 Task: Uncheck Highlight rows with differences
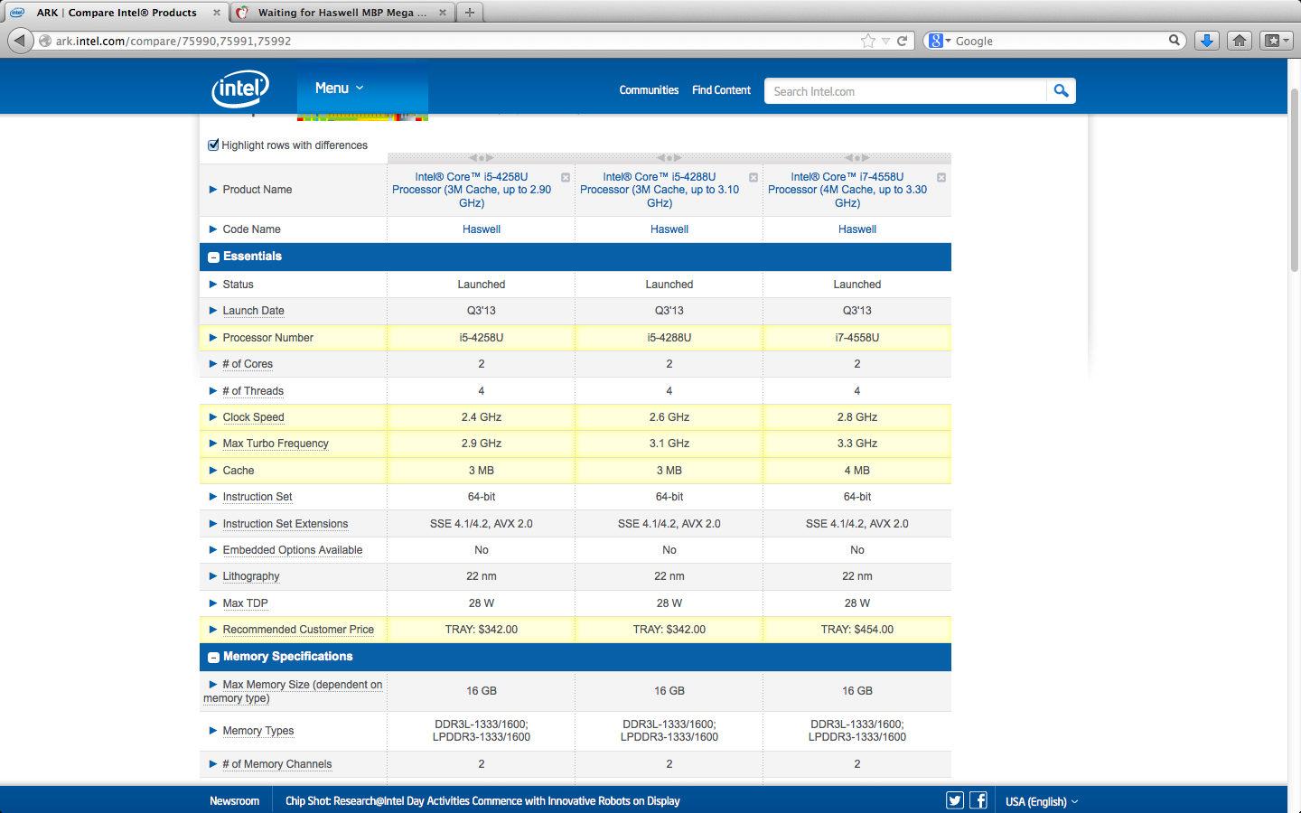tap(213, 145)
